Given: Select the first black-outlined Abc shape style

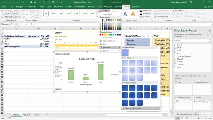Looking at the screenshot, I should point(46,14).
